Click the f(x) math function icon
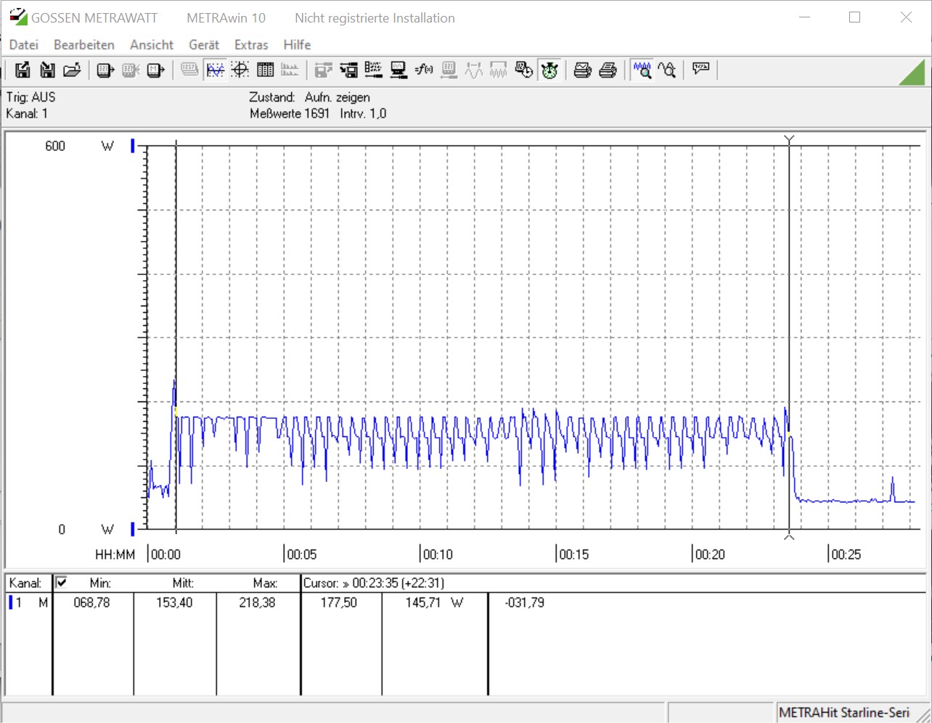The width and height of the screenshot is (932, 723). pyautogui.click(x=424, y=70)
